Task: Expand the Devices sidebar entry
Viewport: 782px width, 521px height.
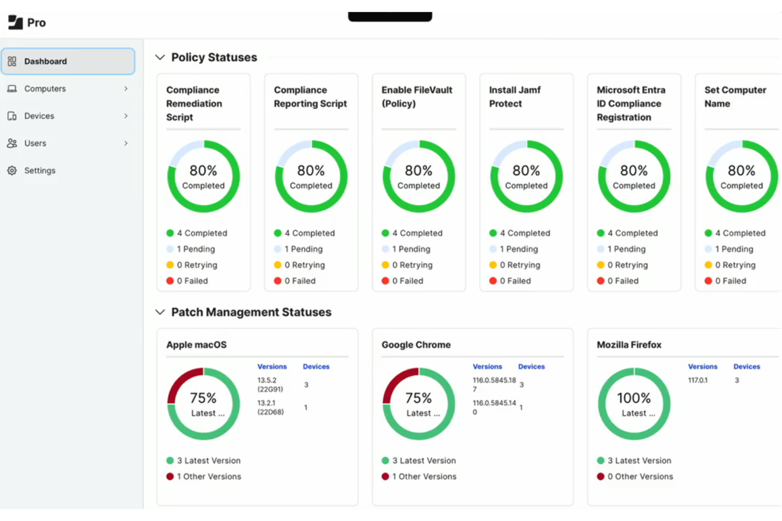Action: [x=126, y=116]
